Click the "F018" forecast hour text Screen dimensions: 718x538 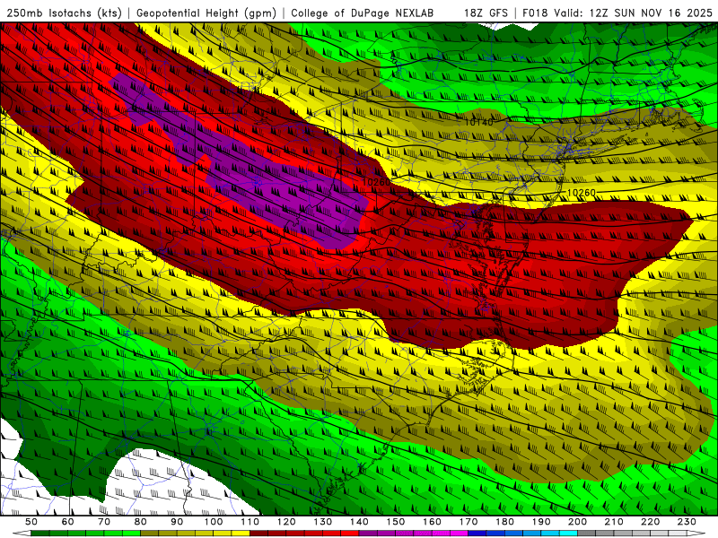pos(535,13)
